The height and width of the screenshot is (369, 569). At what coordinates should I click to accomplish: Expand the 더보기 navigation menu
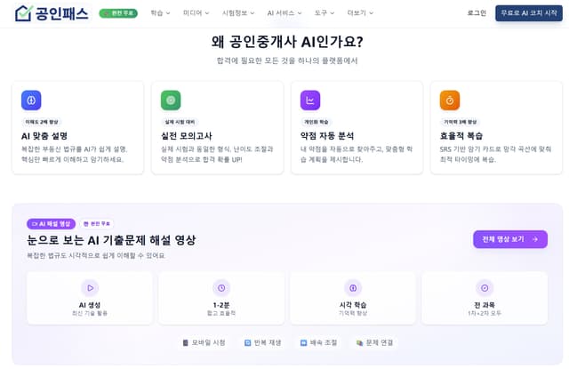[x=360, y=13]
